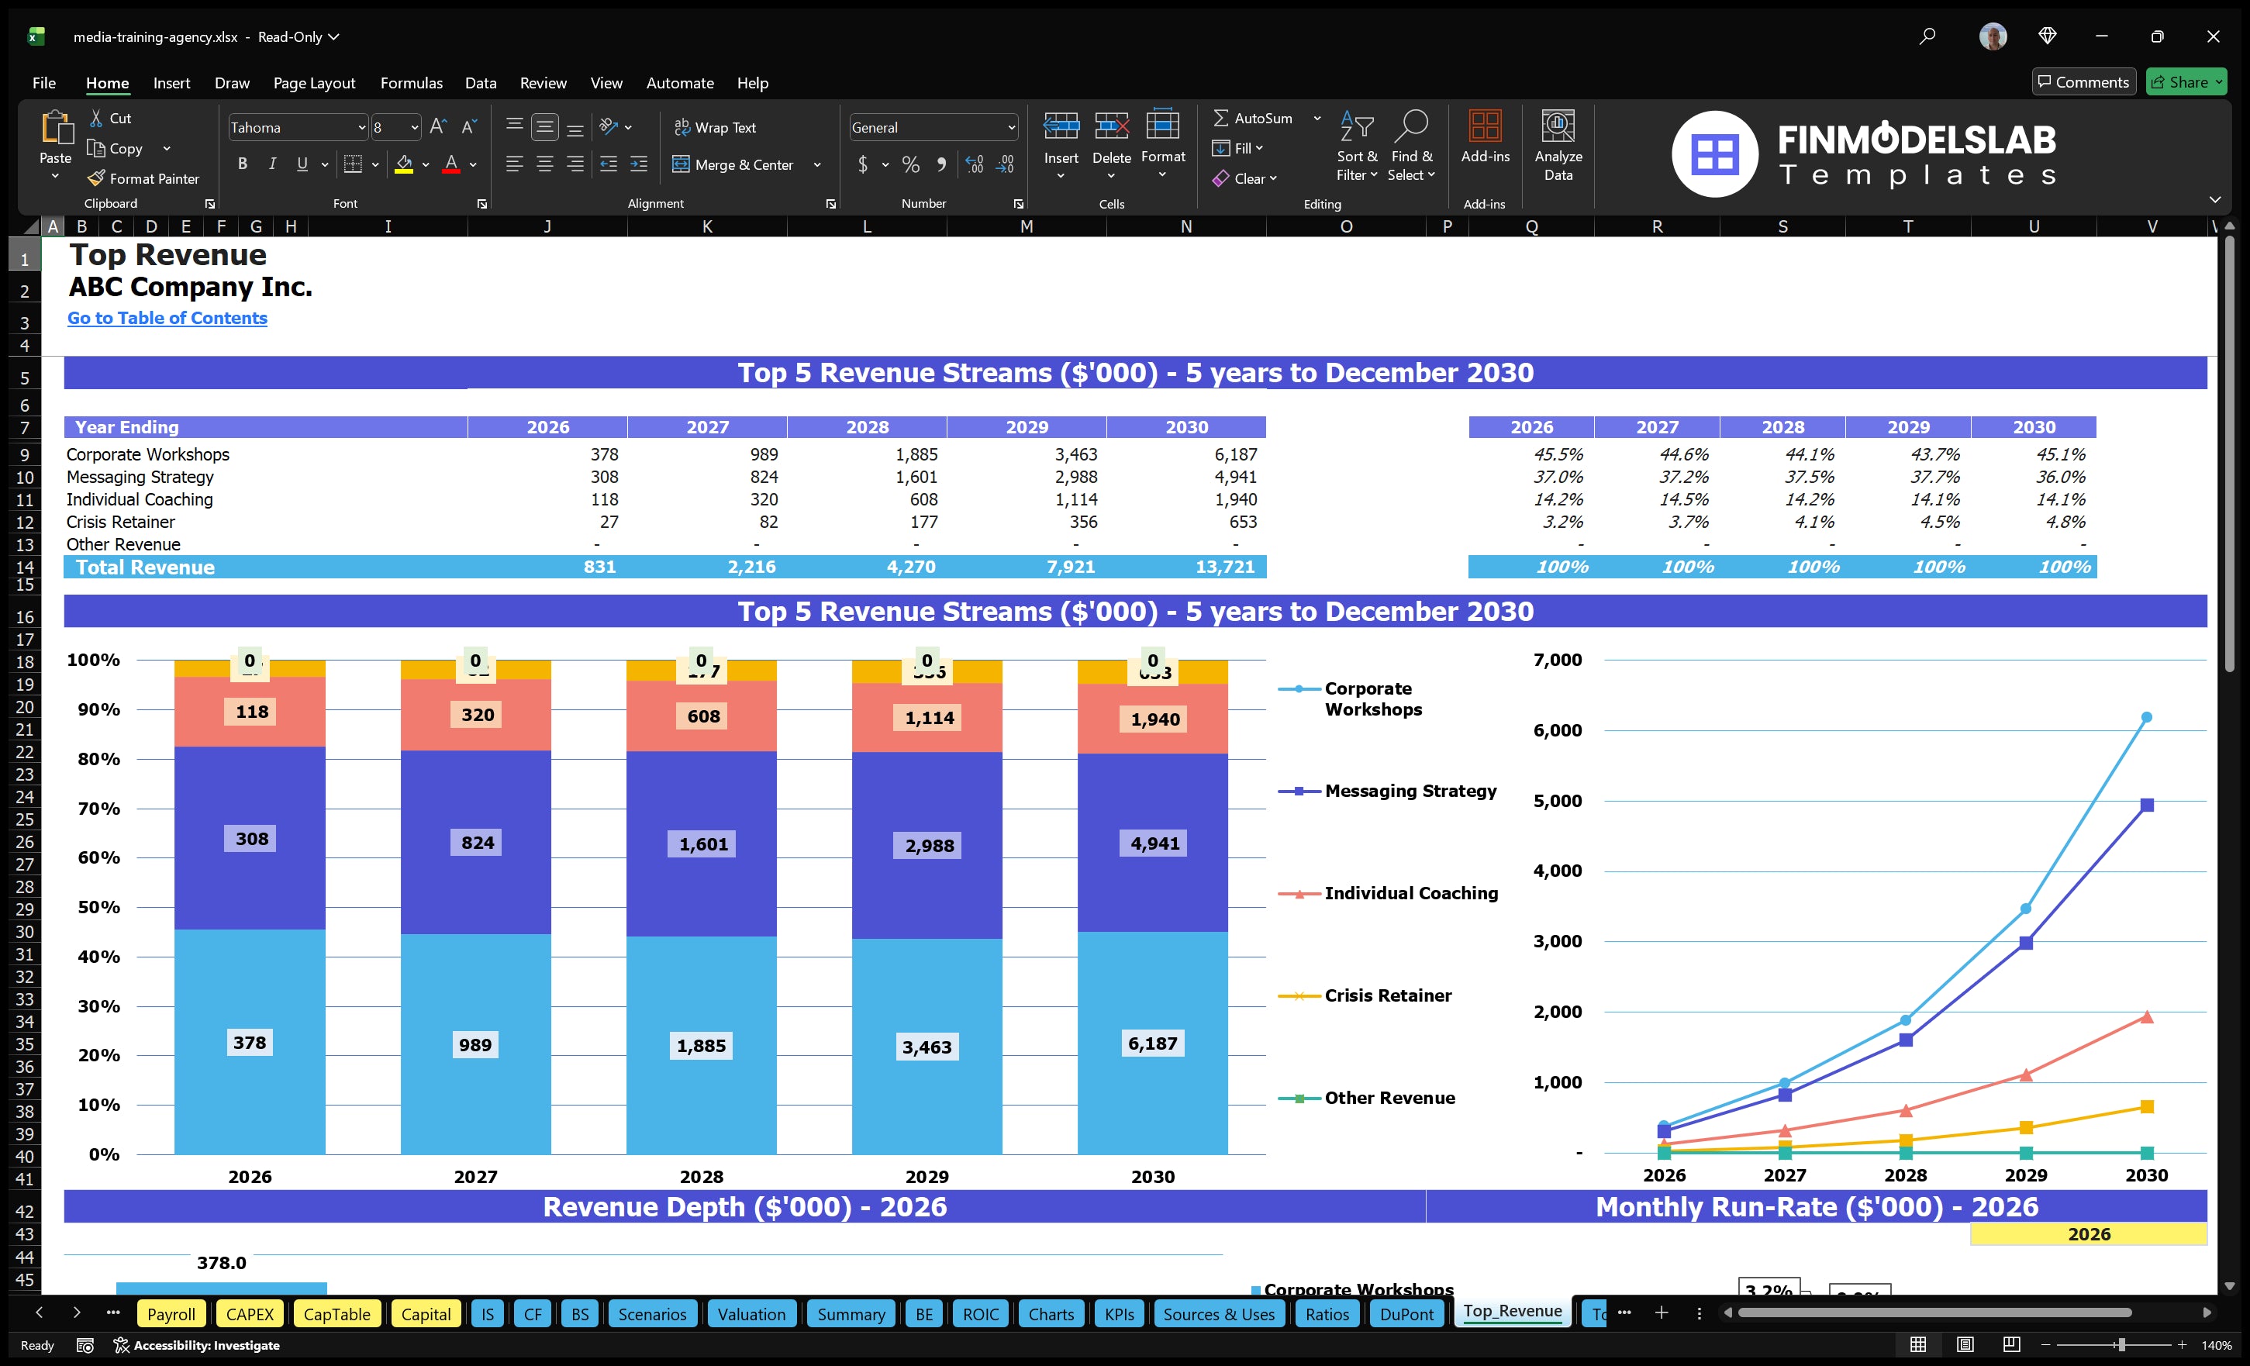Toggle Italic formatting

coord(271,164)
